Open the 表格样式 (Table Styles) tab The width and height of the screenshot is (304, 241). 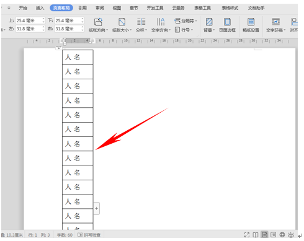point(230,8)
